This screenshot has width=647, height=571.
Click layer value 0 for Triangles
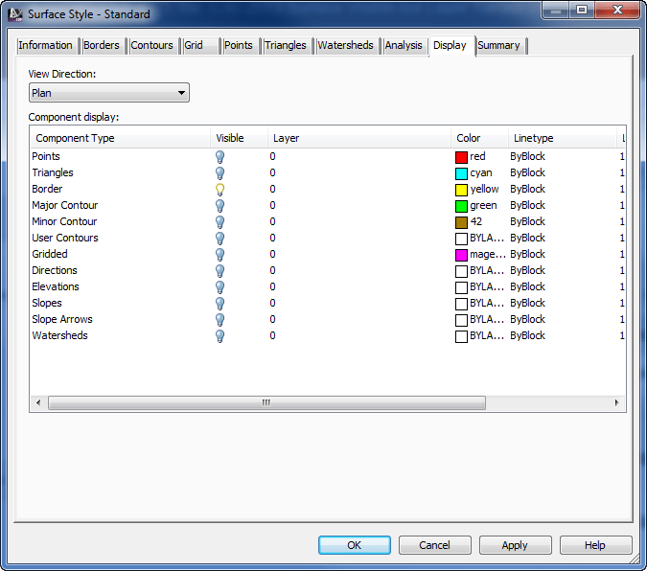(272, 172)
